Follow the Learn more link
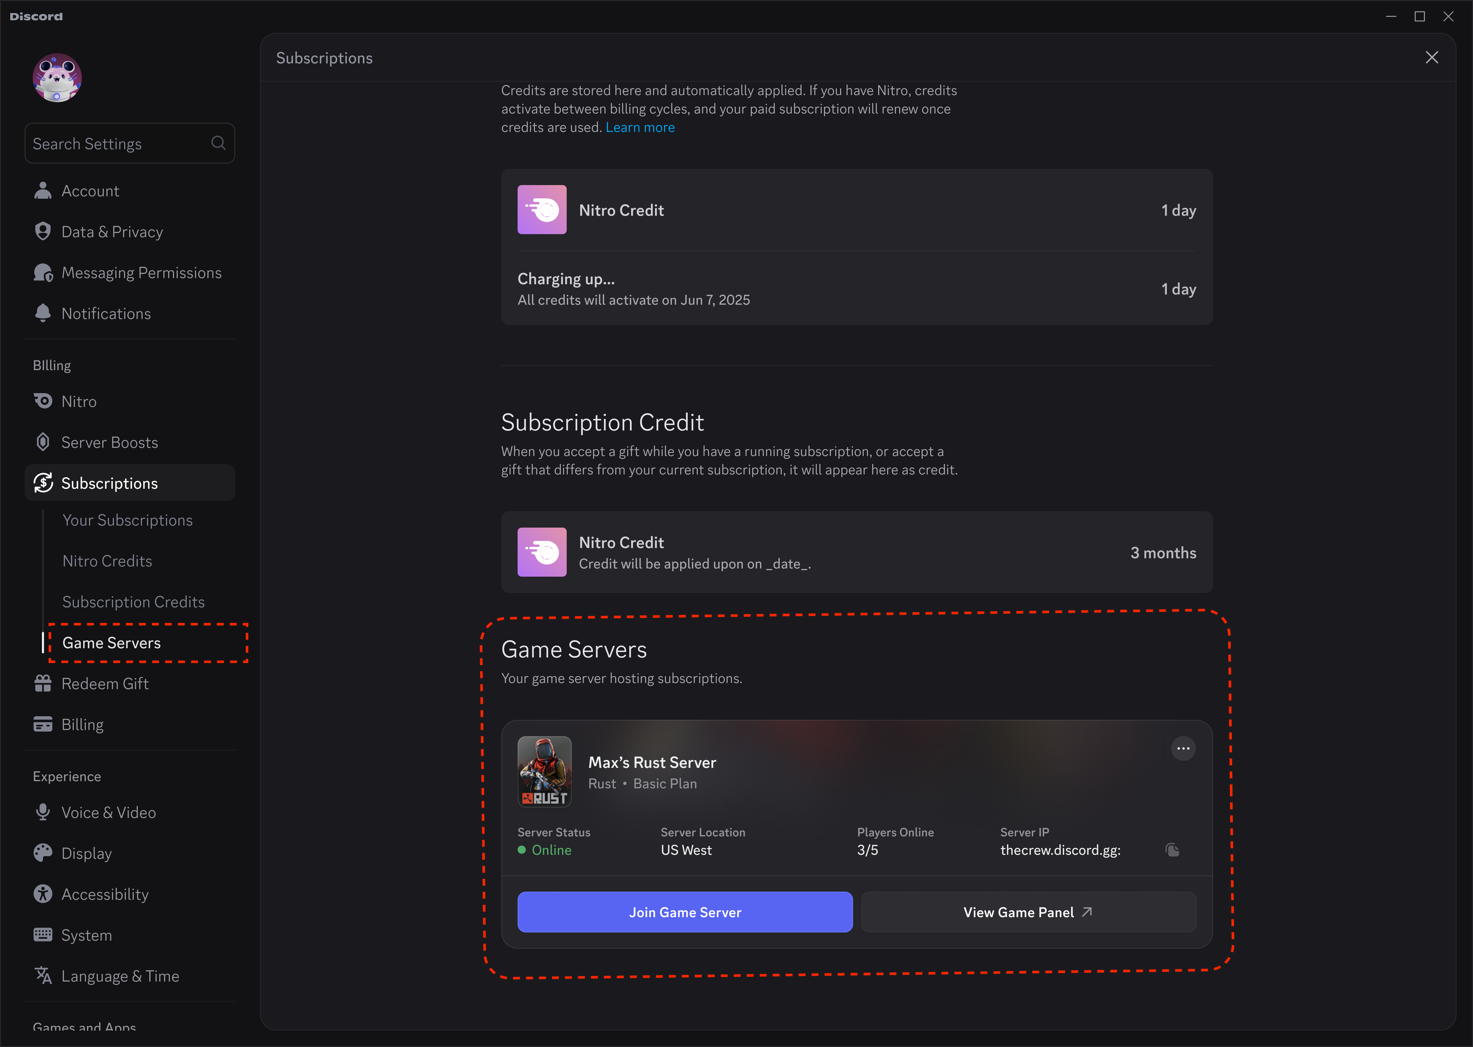The image size is (1473, 1047). 640,127
